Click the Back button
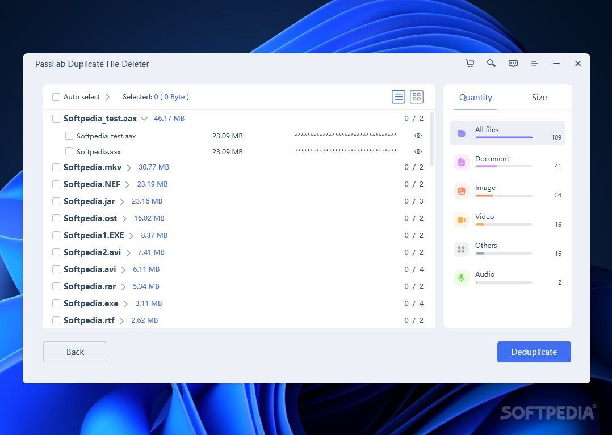 click(x=75, y=352)
